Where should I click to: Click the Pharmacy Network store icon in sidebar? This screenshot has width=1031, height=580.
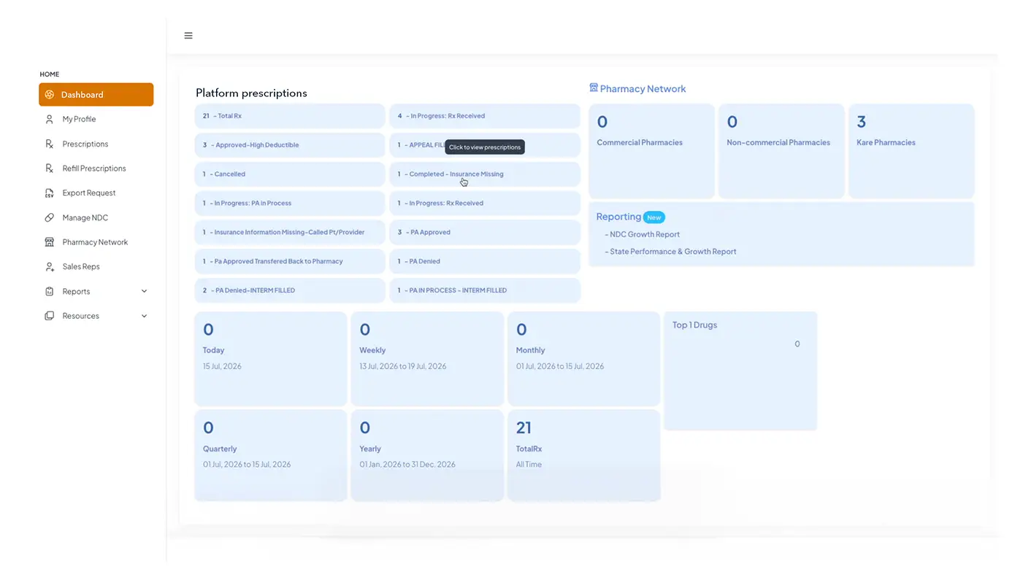point(50,242)
